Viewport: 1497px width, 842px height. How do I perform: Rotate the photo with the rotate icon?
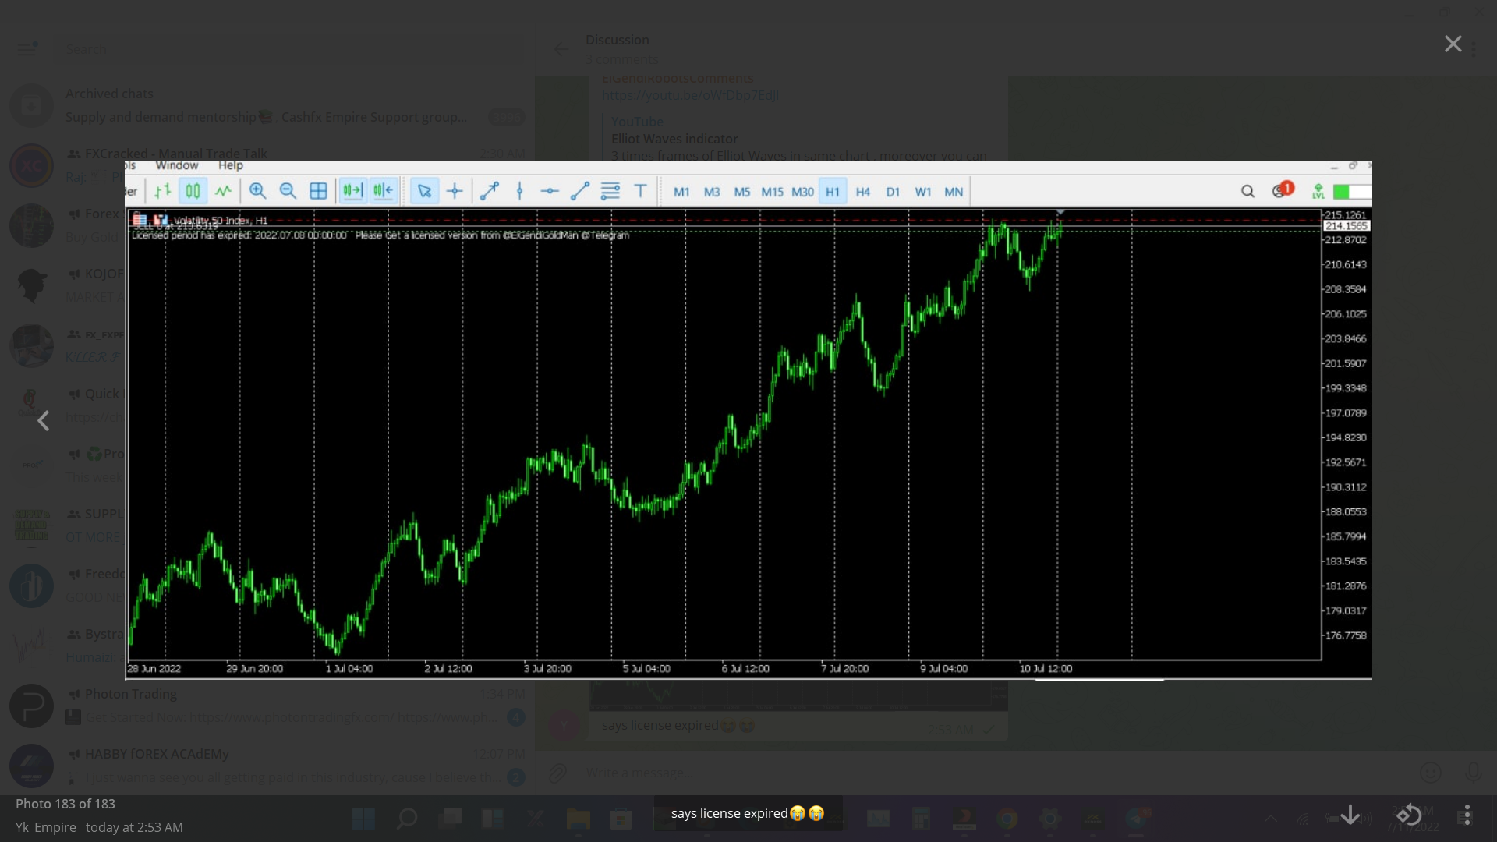(x=1408, y=815)
